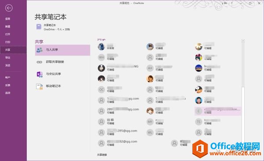This screenshot has width=264, height=161.
Task: Click the WL initials avatar
Action: (150, 133)
